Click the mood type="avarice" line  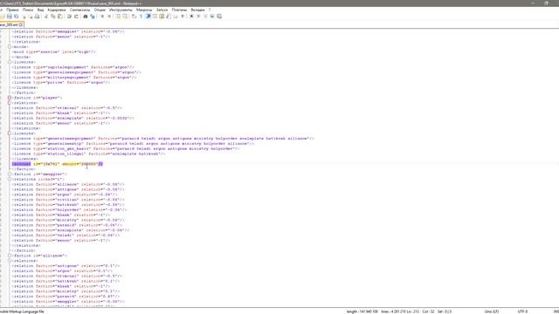point(54,52)
